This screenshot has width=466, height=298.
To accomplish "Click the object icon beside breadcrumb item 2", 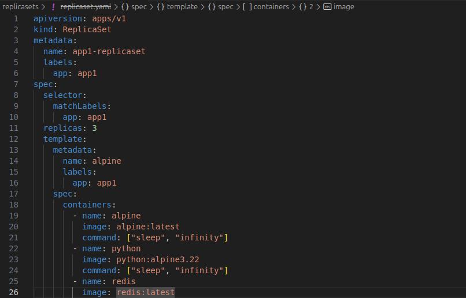I will pyautogui.click(x=302, y=7).
